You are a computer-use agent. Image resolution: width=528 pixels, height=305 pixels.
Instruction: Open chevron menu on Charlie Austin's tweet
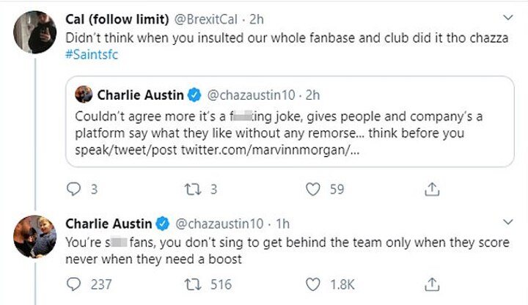pyautogui.click(x=507, y=222)
